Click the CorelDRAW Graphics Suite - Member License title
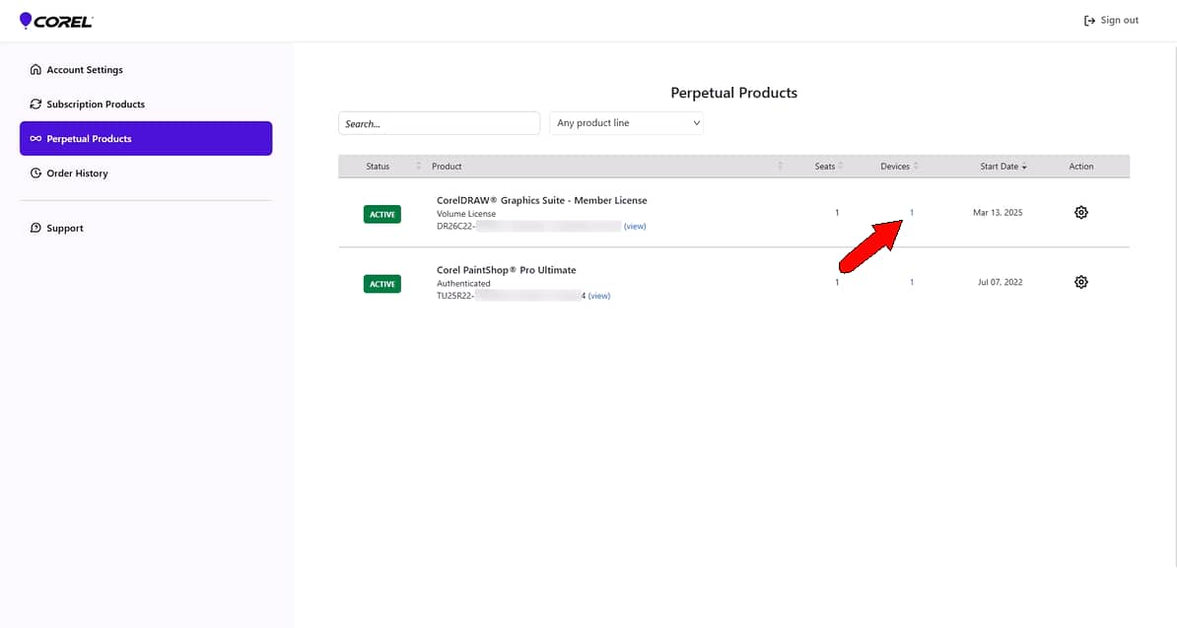This screenshot has height=628, width=1177. coord(542,200)
